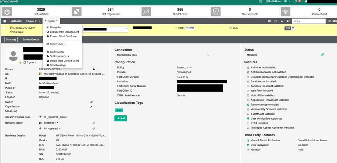
Task: Open the Filter button
Action: pos(333,21)
